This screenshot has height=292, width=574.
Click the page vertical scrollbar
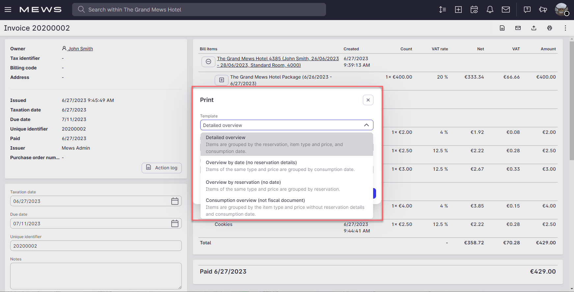(x=572, y=100)
